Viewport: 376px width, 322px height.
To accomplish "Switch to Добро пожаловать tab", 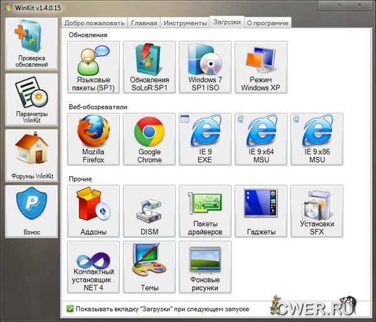I will (95, 23).
